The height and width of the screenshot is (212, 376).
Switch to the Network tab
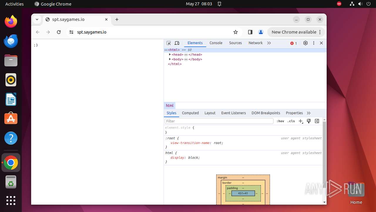point(256,43)
